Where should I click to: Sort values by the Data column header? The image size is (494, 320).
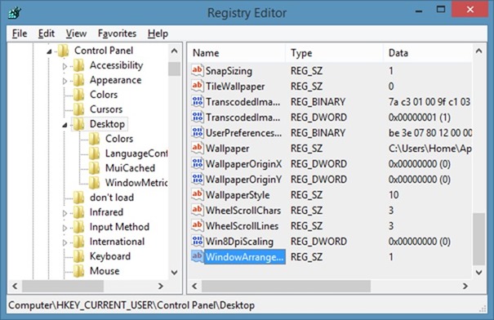[427, 52]
